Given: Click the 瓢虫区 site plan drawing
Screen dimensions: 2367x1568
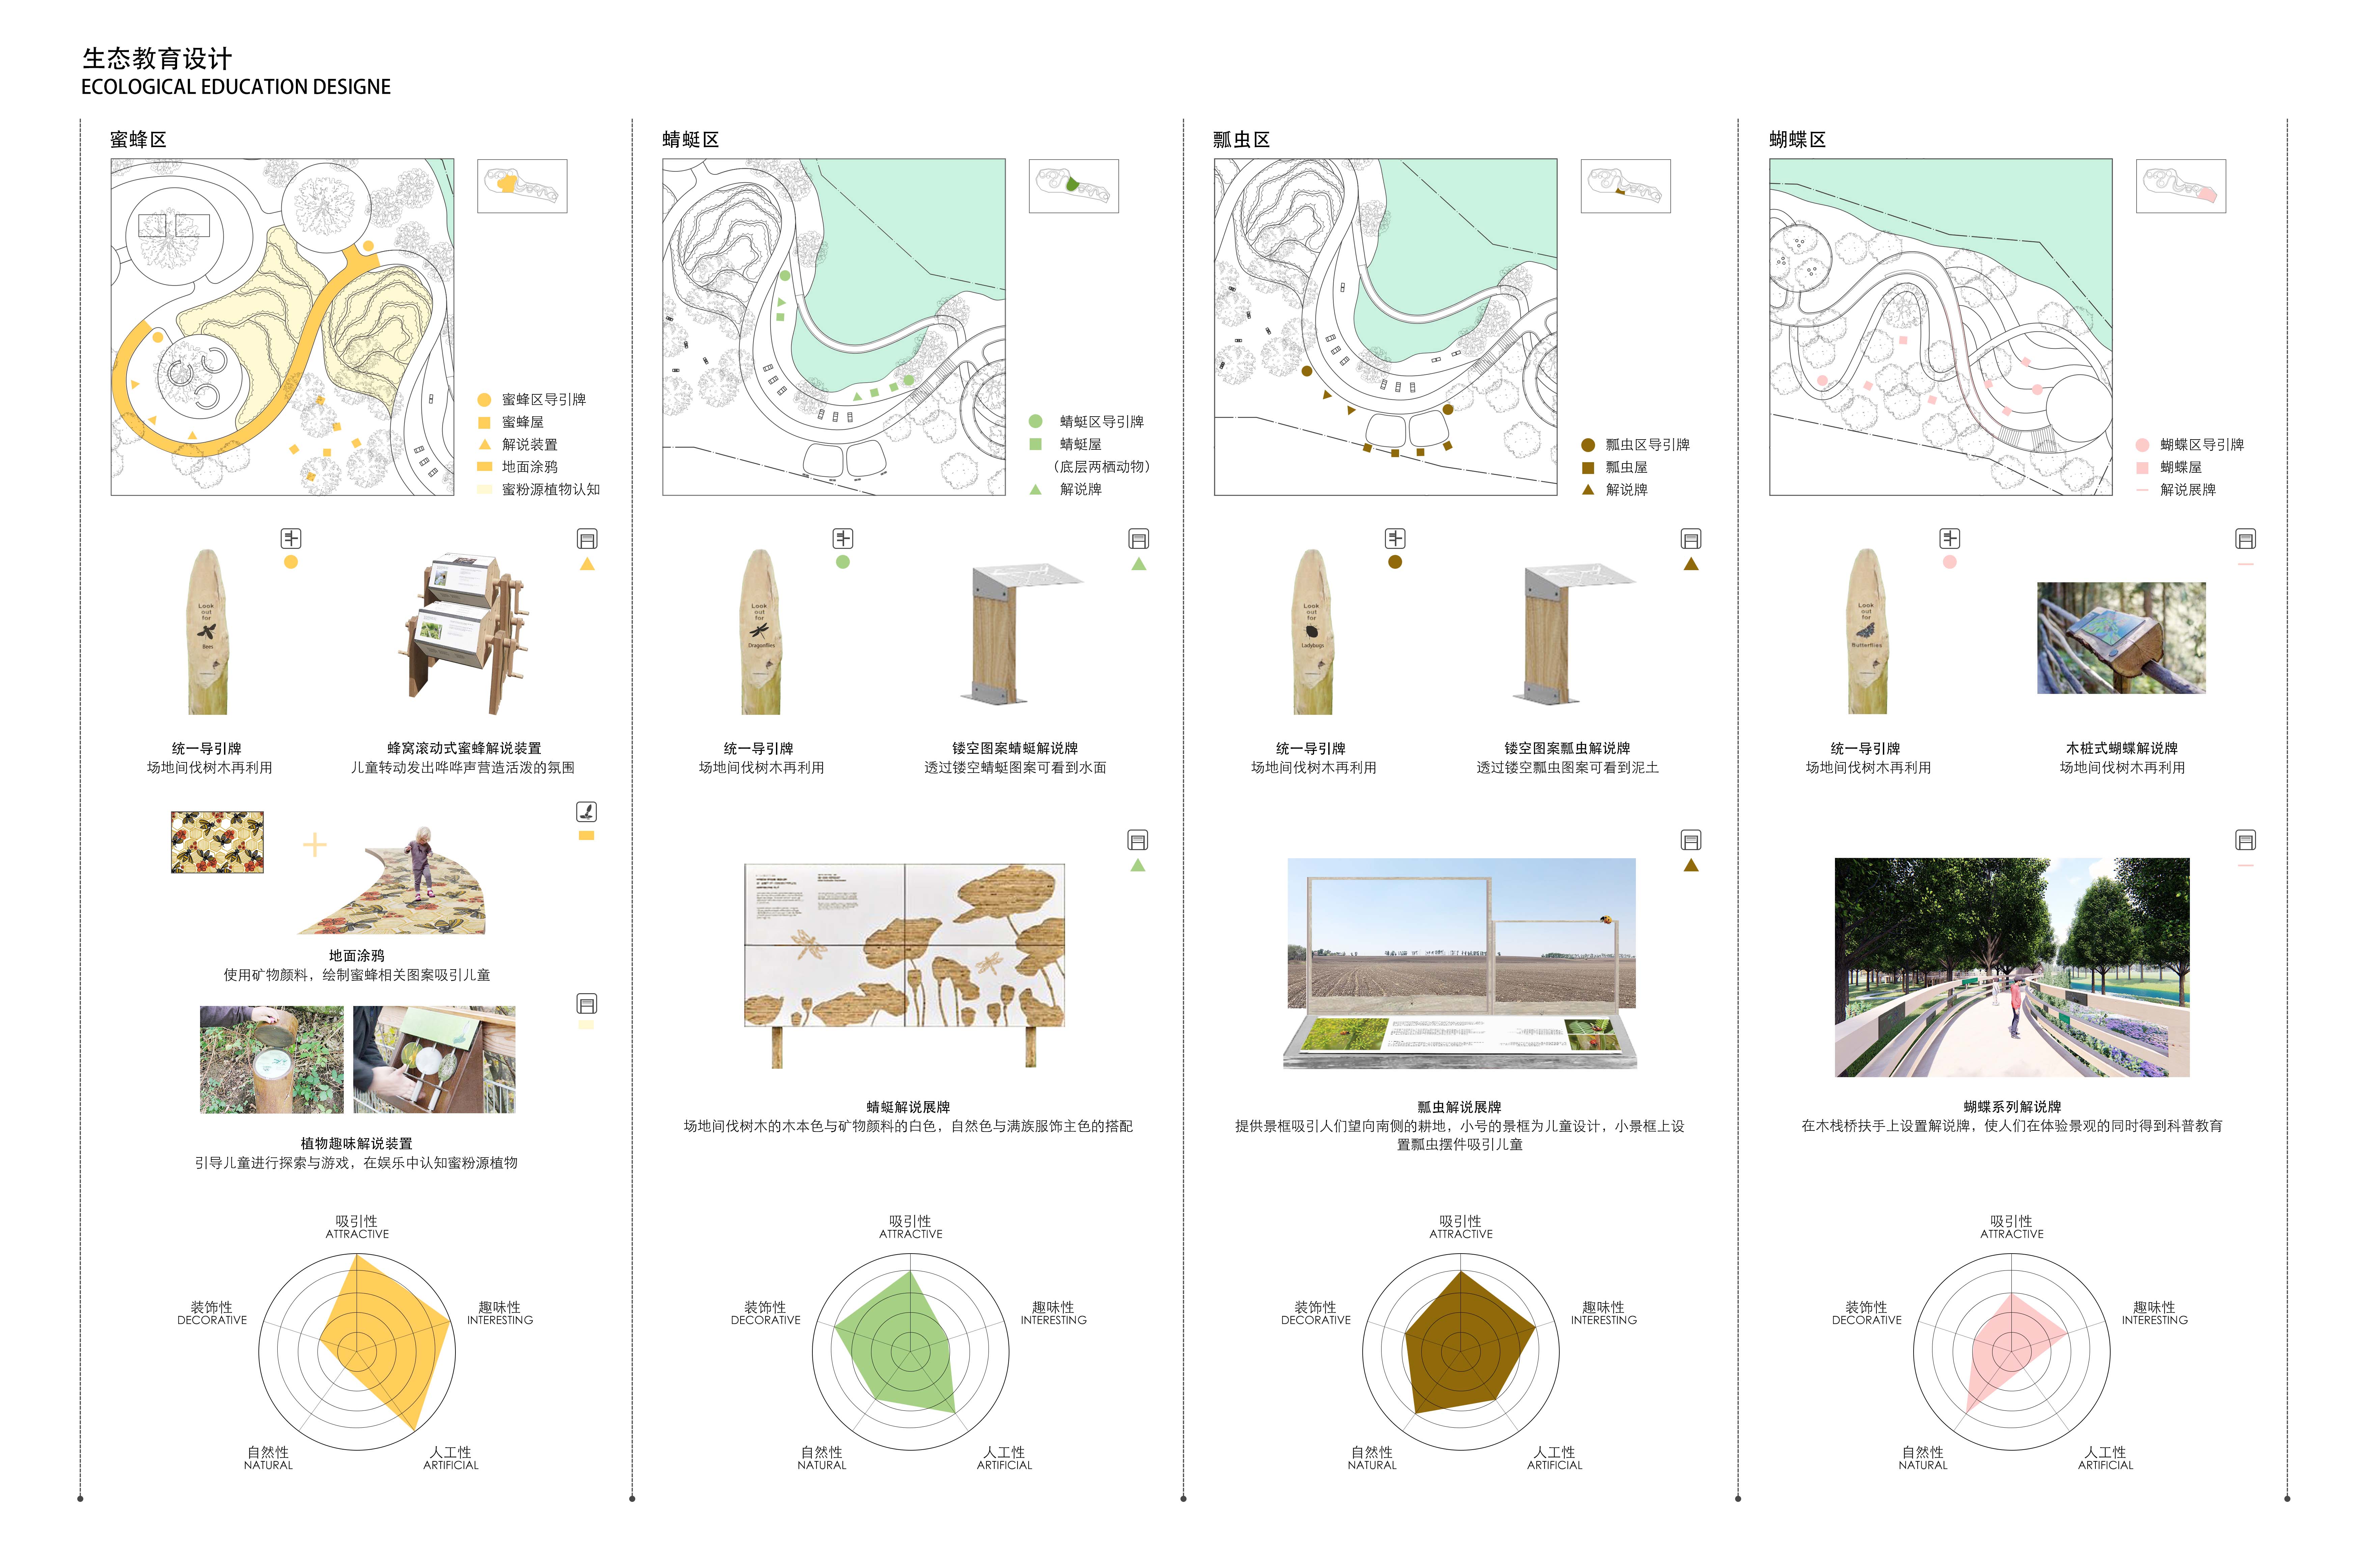Looking at the screenshot, I should [x=1386, y=327].
